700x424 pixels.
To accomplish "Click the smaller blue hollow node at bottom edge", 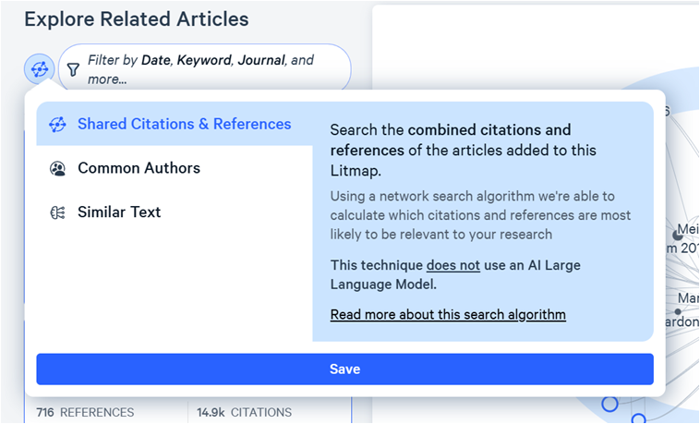I will 638,419.
